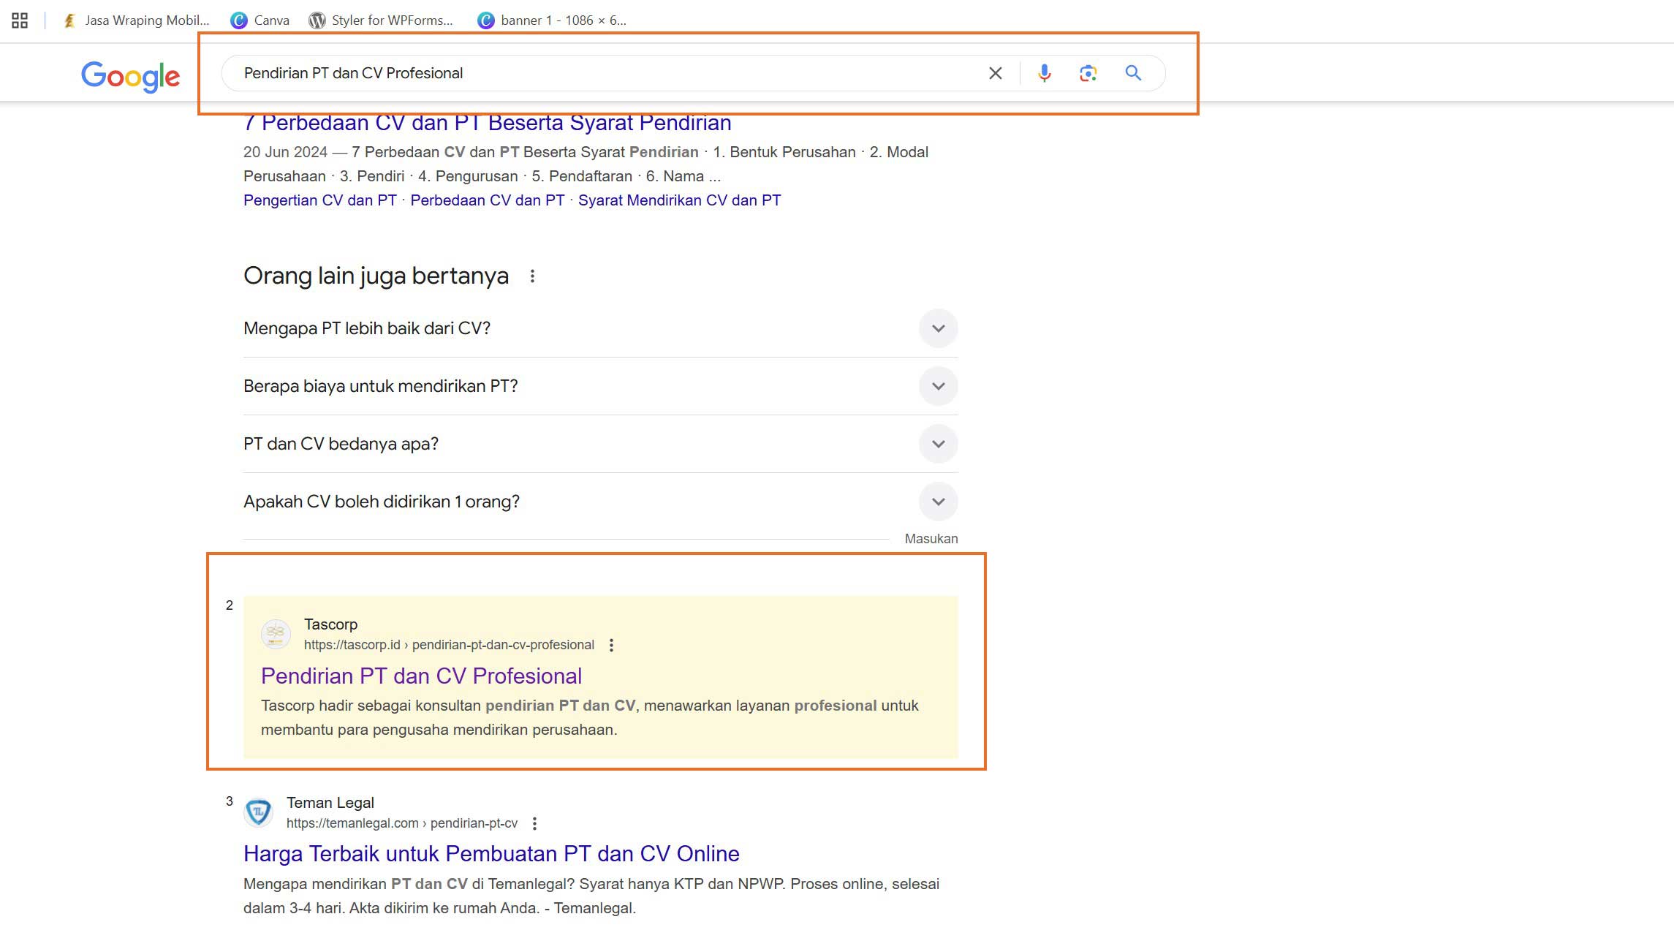
Task: Open options beside 'Orang lain juga bertanya'
Action: tap(532, 276)
